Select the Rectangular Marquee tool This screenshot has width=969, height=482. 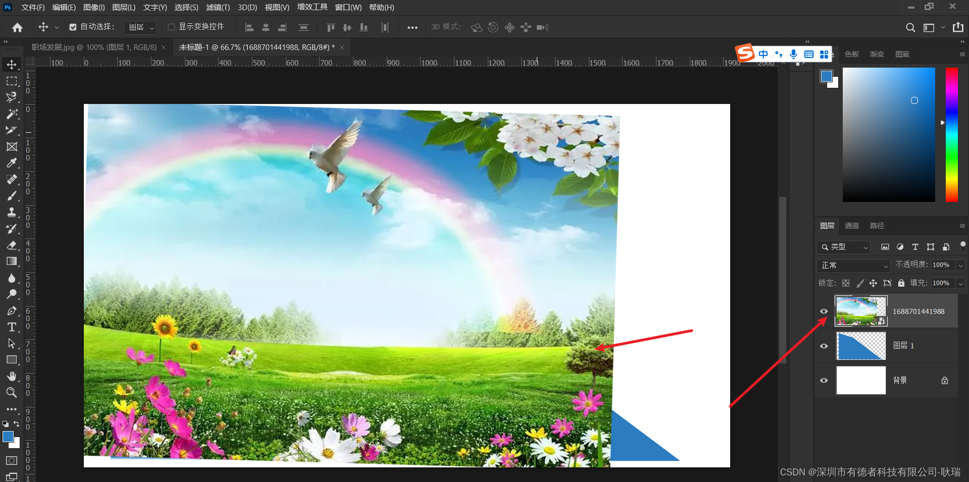tap(12, 81)
